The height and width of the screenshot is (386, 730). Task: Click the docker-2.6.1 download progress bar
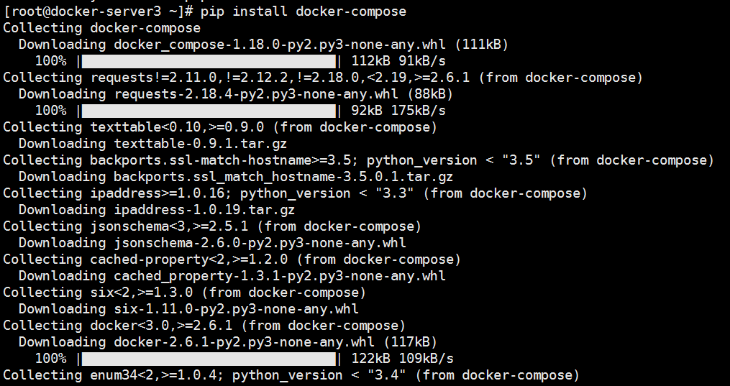209,359
